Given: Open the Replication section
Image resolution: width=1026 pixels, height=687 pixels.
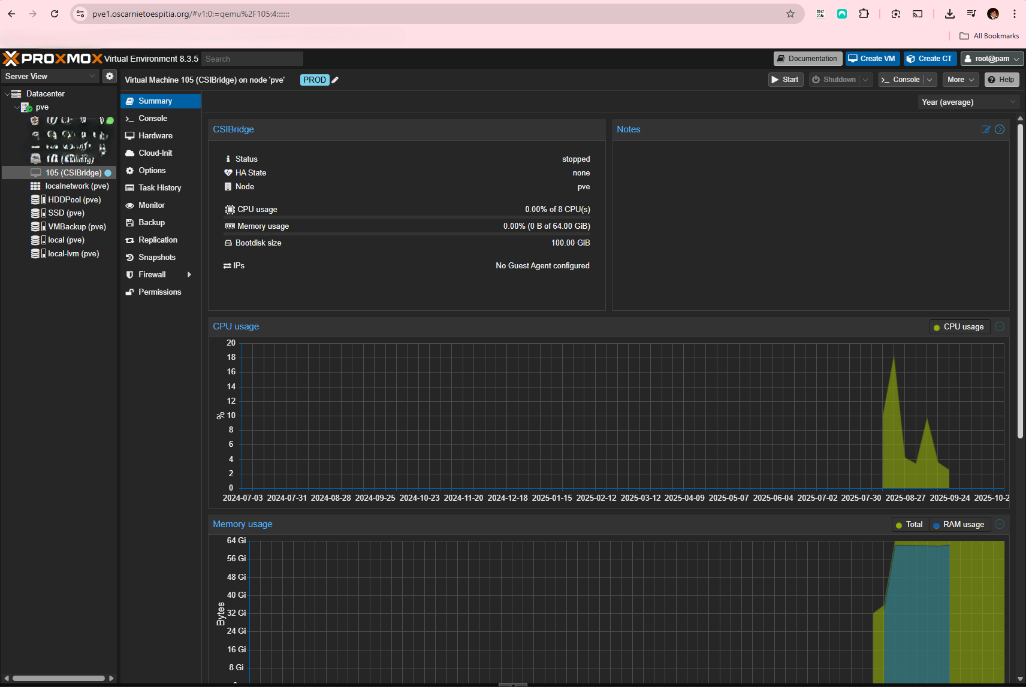Looking at the screenshot, I should pyautogui.click(x=158, y=240).
